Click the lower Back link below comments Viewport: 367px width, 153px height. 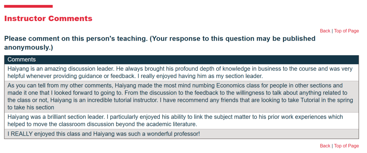[325, 146]
